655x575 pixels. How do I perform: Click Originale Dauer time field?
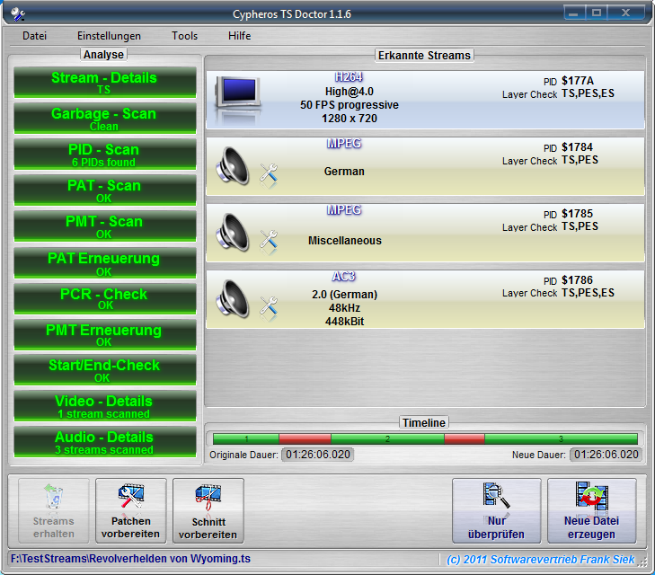tap(318, 455)
